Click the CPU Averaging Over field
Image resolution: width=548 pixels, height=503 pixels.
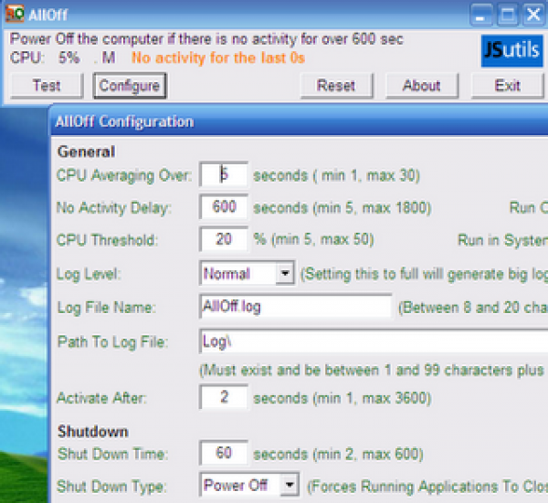pos(224,174)
